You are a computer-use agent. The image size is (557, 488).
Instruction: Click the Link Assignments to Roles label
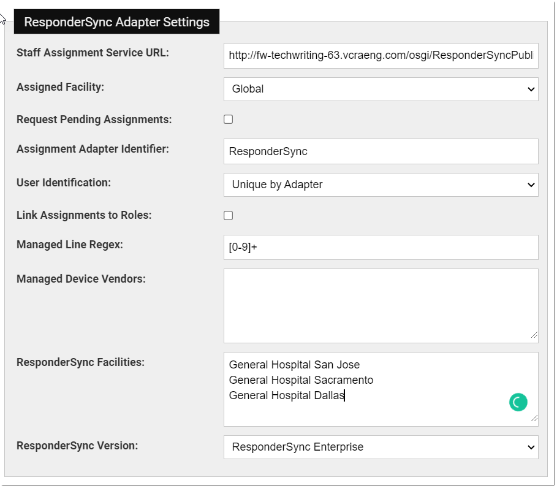coord(84,215)
